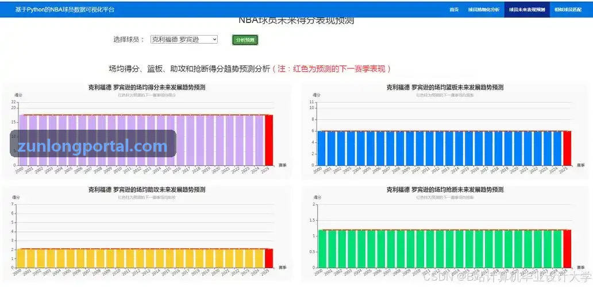593x287 pixels.
Task: Click the red 2025 bar in 场均助攻 chart
Action: (269, 258)
